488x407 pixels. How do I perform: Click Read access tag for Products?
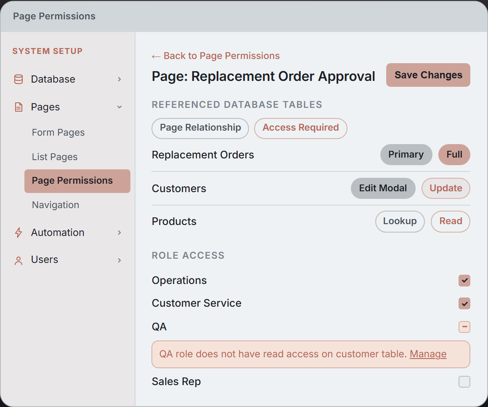pos(451,221)
